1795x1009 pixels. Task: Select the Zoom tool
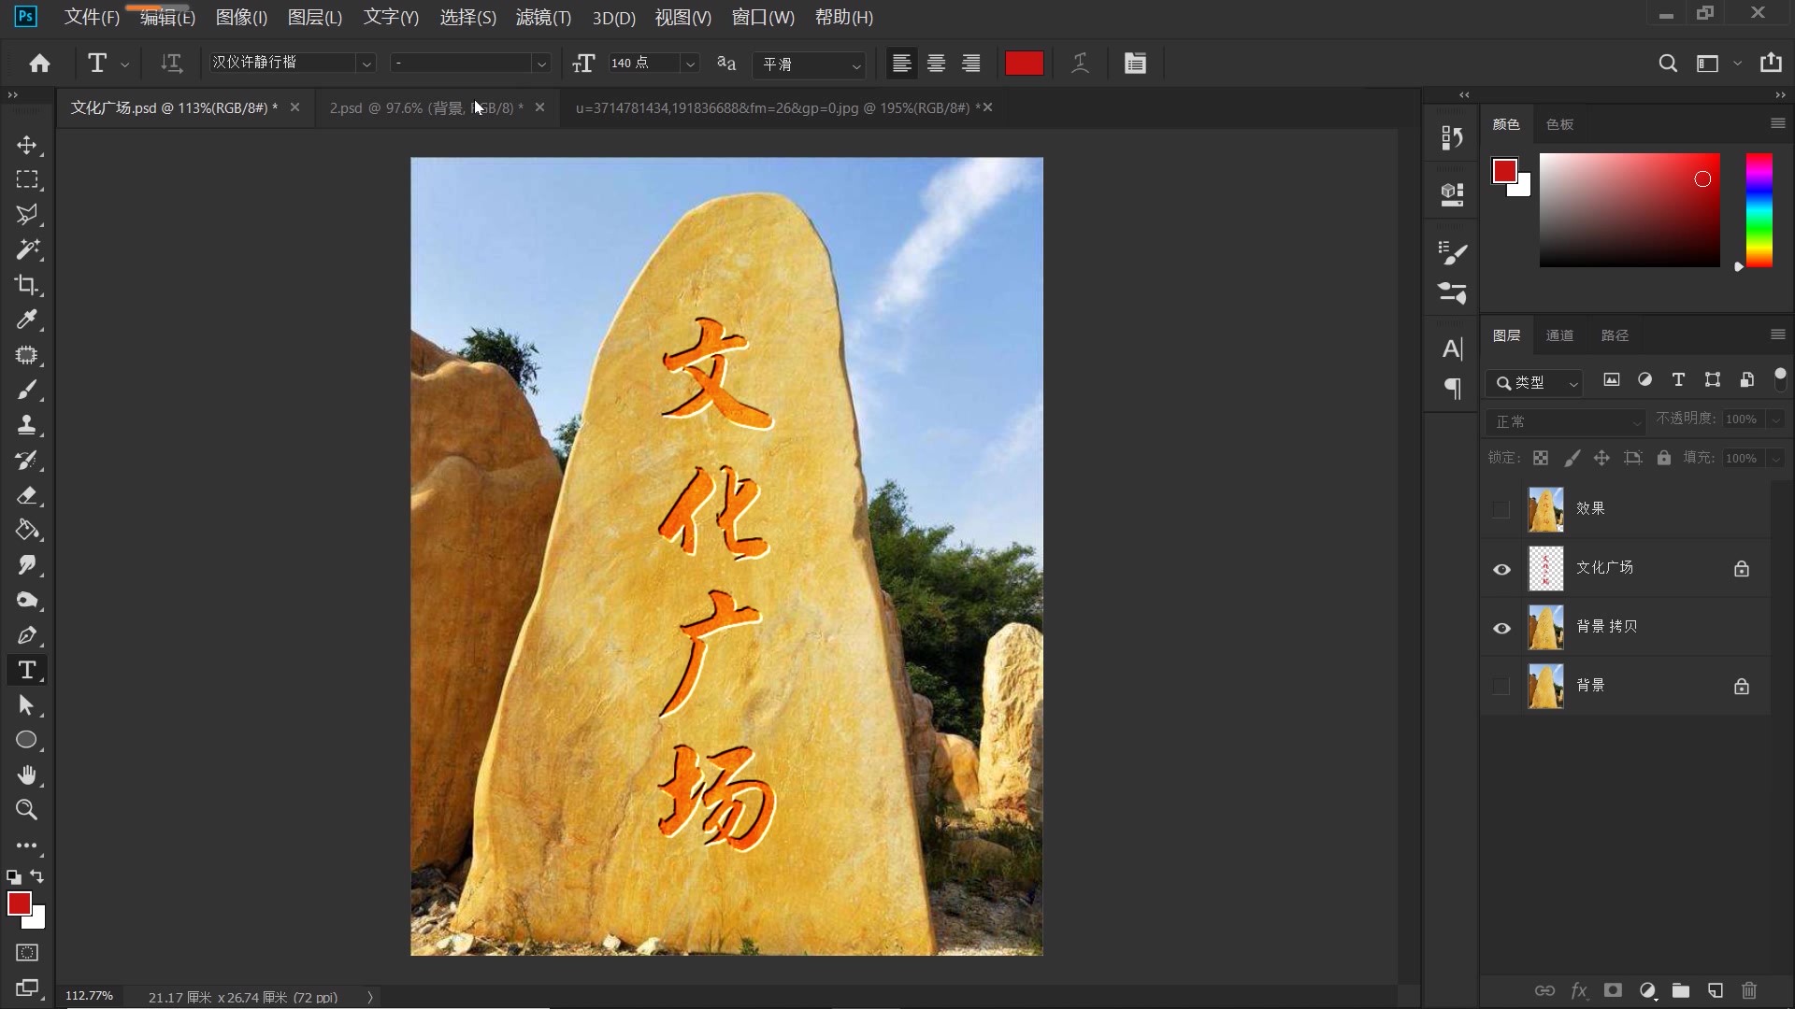(x=27, y=810)
